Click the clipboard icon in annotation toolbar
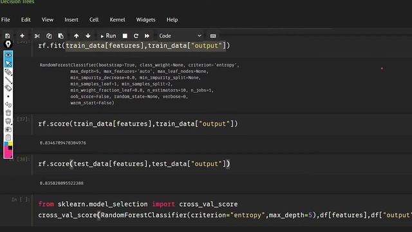Viewport: 412px width, 232px height. 8,137
